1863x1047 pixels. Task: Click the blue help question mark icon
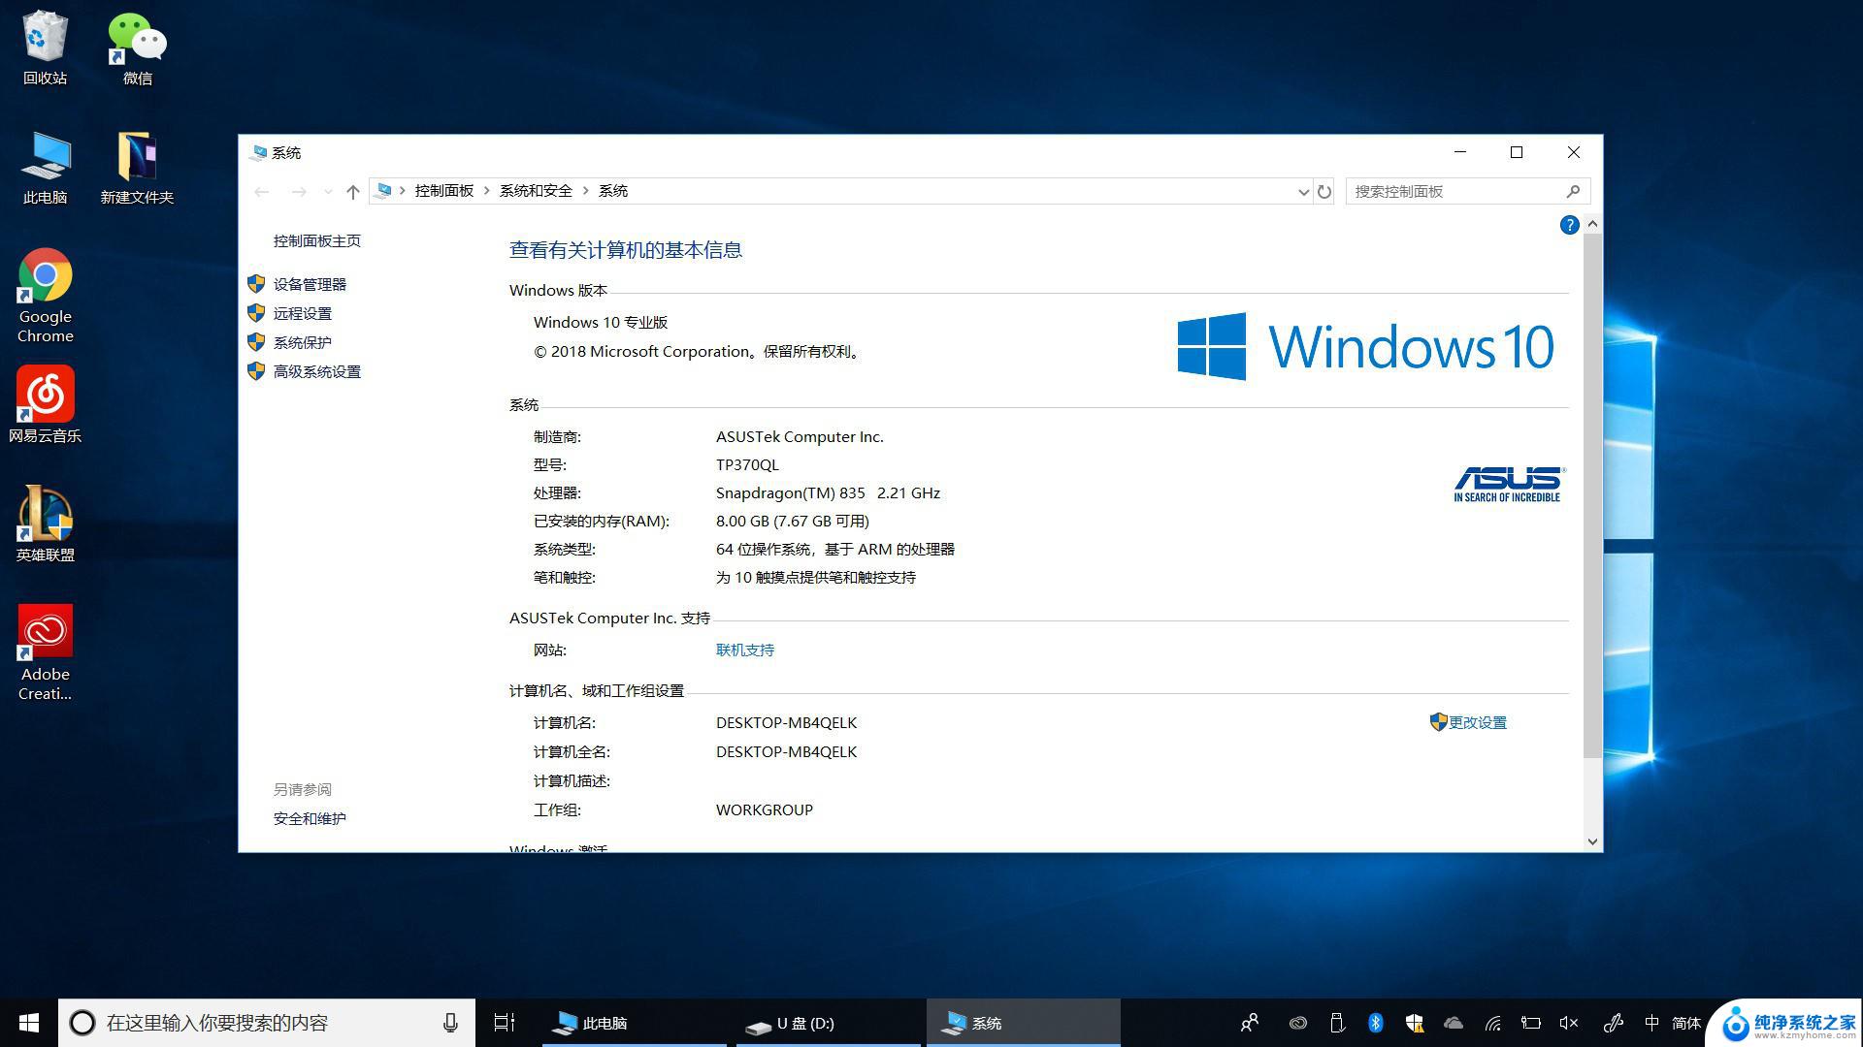(1569, 225)
